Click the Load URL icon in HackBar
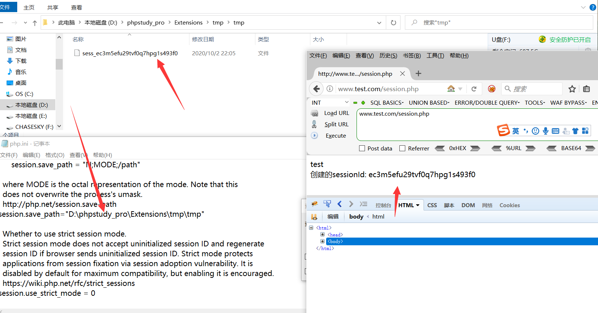 (x=315, y=113)
